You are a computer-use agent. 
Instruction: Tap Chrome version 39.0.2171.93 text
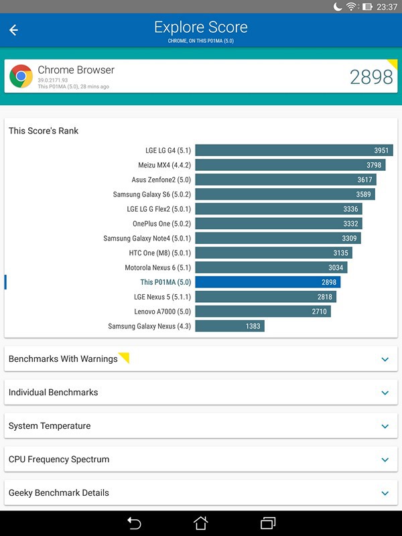(53, 80)
